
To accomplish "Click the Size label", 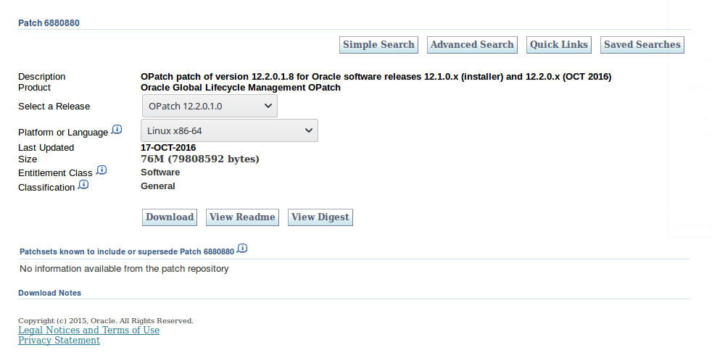I will [28, 159].
